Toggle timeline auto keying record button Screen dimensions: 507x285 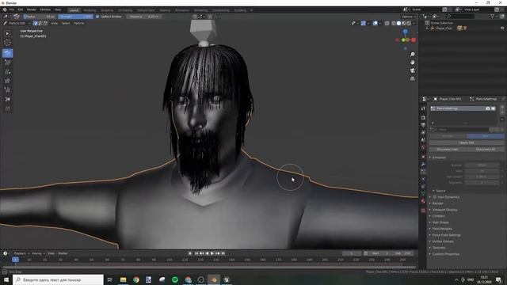(190, 253)
